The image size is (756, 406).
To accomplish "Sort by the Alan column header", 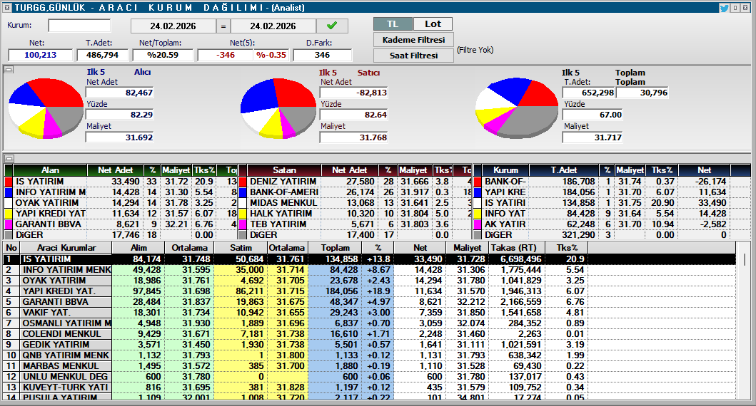I will pyautogui.click(x=50, y=170).
